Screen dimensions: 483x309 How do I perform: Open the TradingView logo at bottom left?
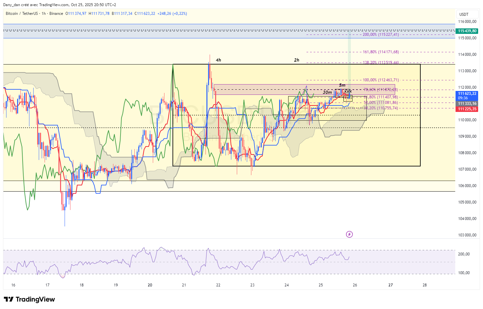click(x=29, y=299)
